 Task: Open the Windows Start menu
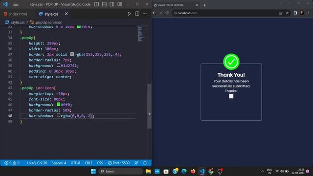pyautogui.click(x=93, y=171)
